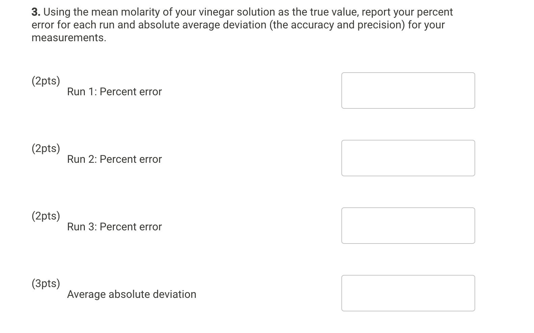Select the field next to Average absolute deviation
This screenshot has width=534, height=333.
408,293
